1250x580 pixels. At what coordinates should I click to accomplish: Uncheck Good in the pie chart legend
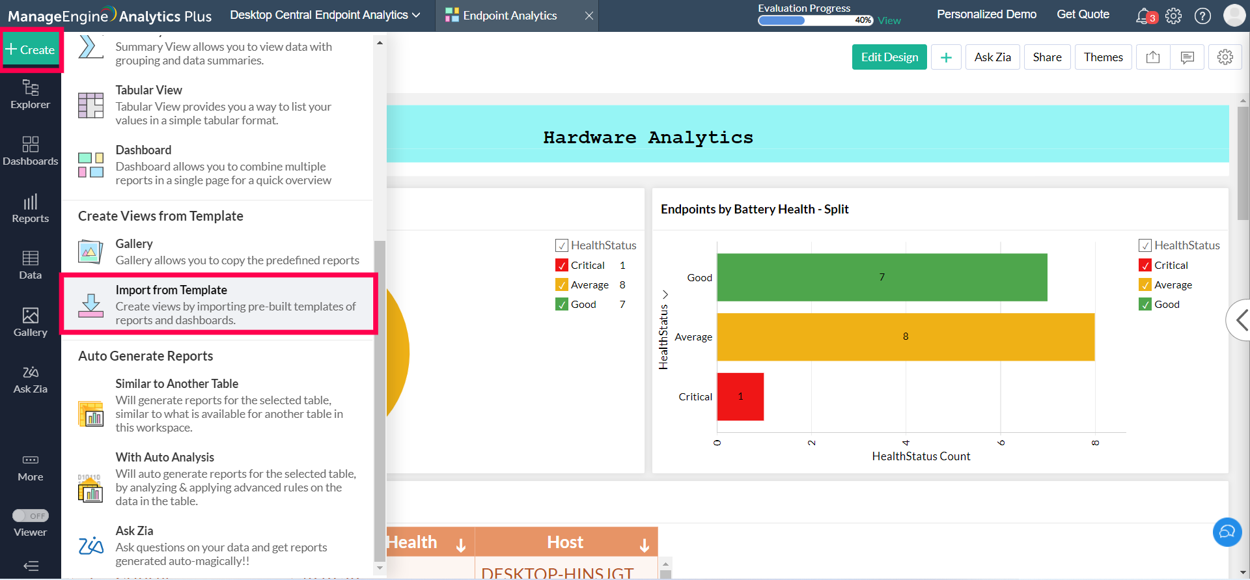[561, 304]
